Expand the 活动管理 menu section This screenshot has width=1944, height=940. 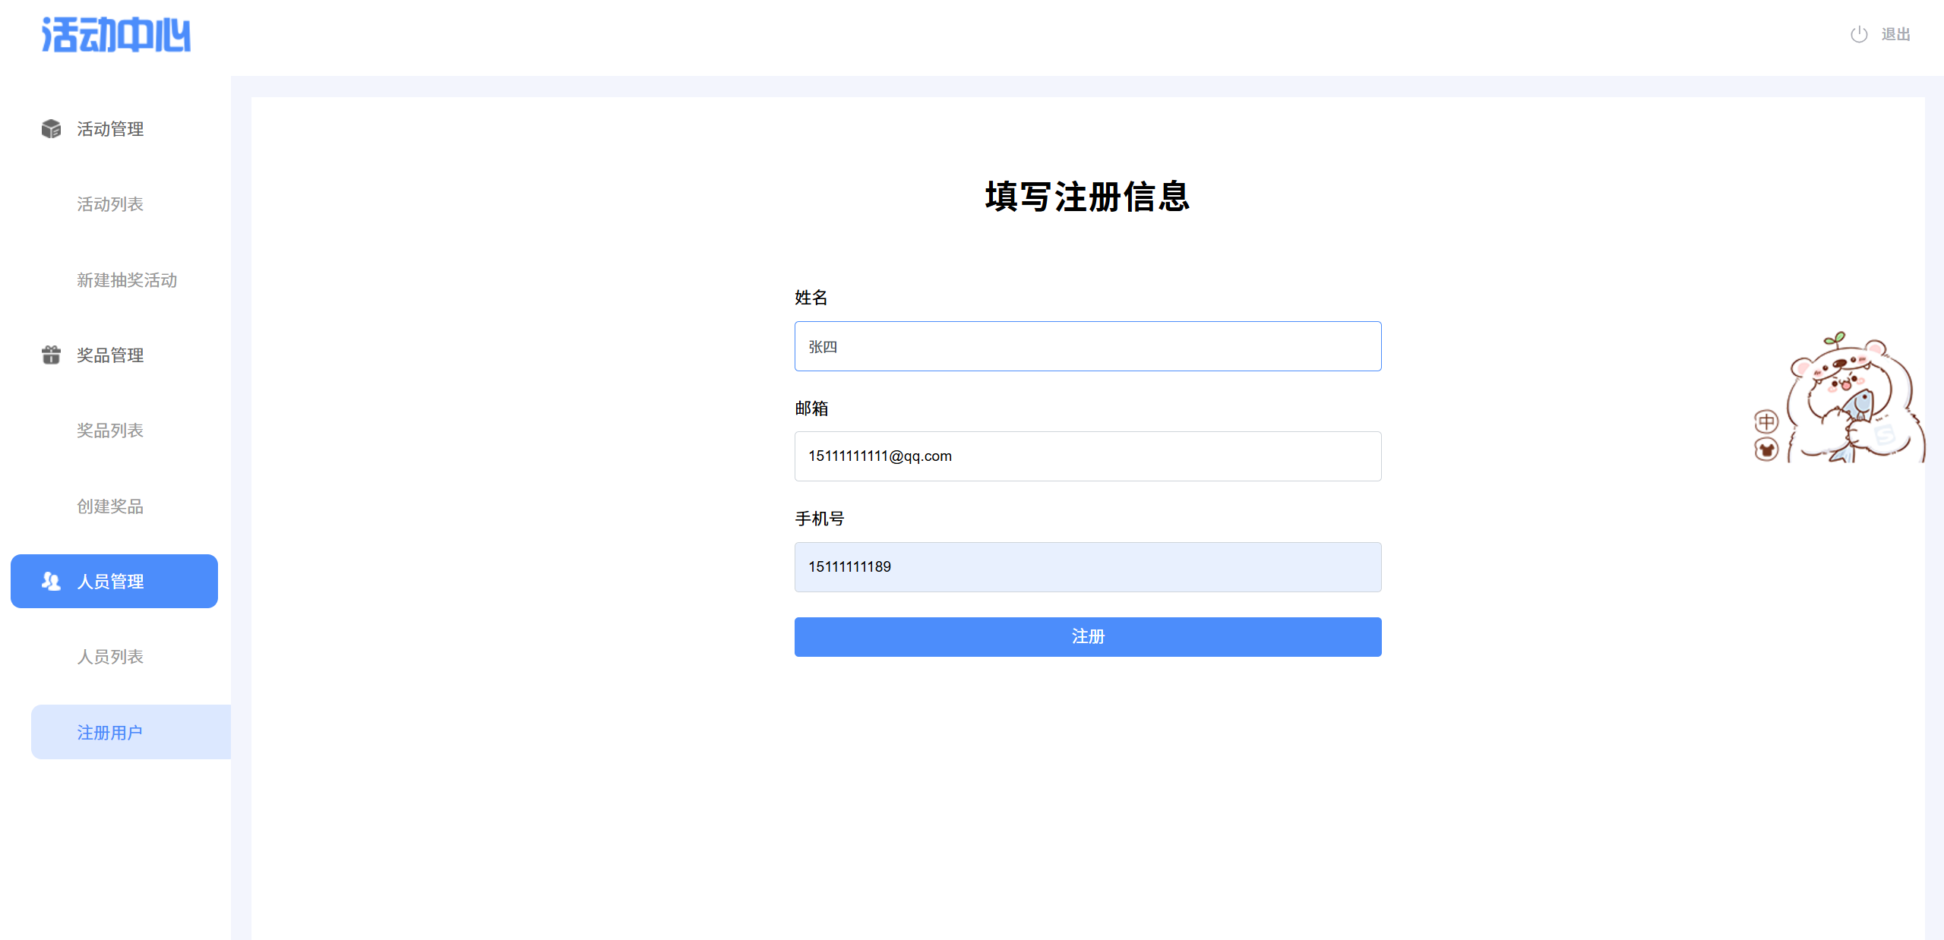click(x=110, y=129)
